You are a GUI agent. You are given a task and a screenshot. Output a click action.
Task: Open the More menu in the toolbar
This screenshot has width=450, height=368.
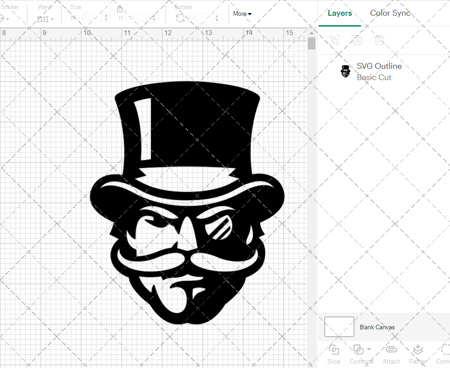tap(242, 13)
